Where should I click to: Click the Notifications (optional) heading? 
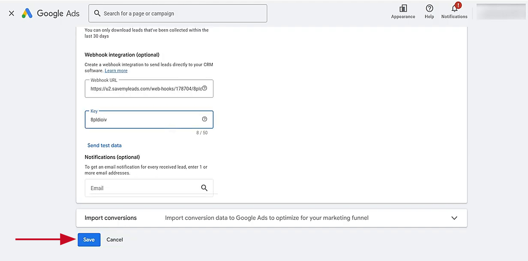[x=112, y=157]
